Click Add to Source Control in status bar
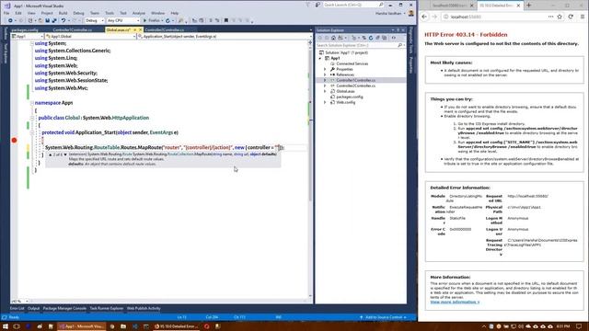Viewport: 589px width, 331px height. 383,317
